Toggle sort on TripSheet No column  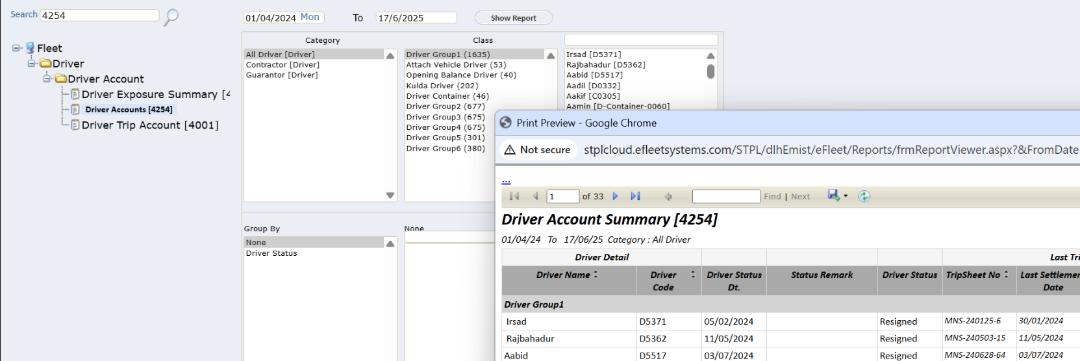1006,275
